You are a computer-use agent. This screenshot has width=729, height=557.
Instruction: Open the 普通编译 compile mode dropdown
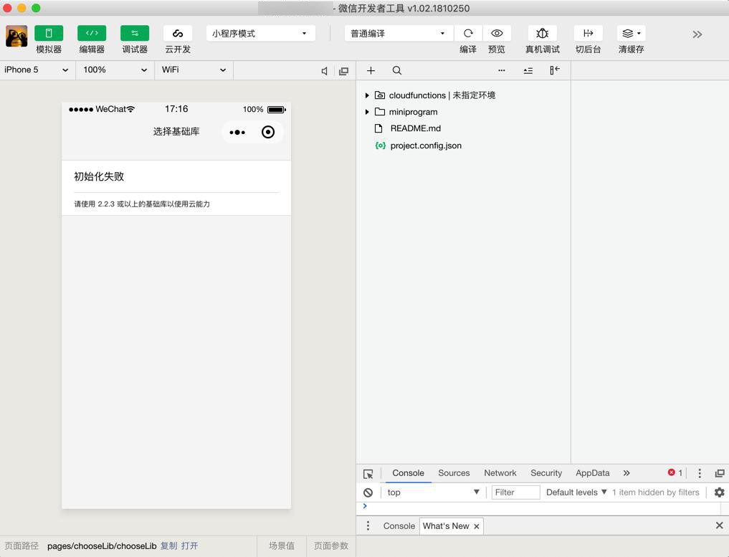(x=399, y=34)
